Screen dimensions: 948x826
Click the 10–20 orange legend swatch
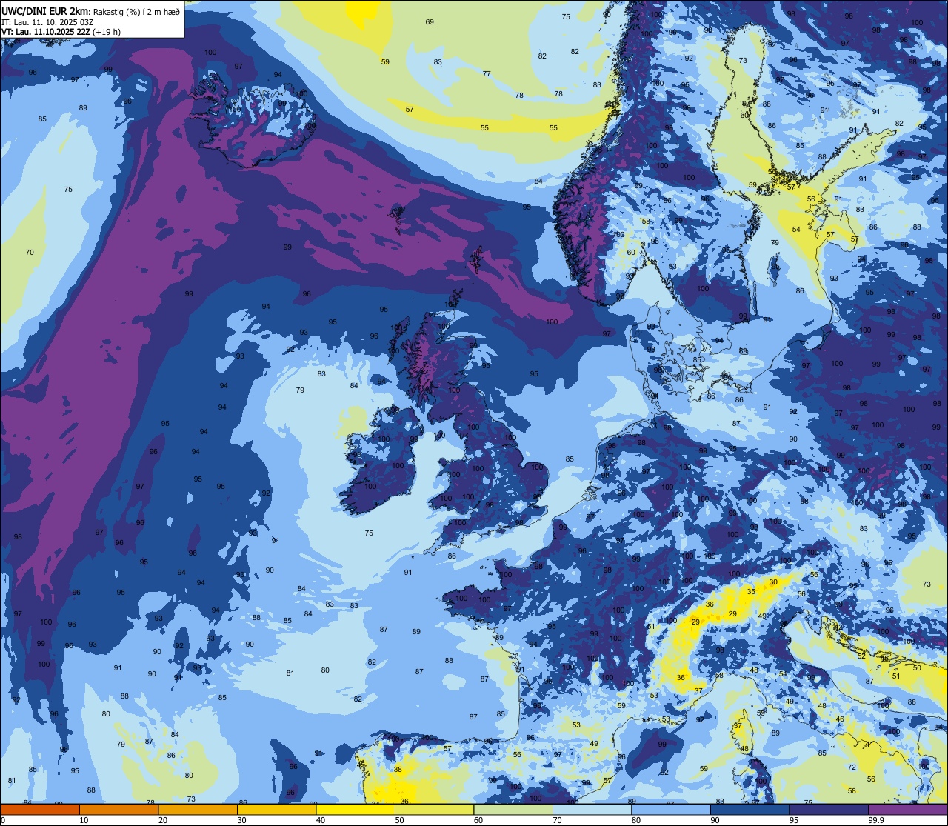[x=118, y=809]
